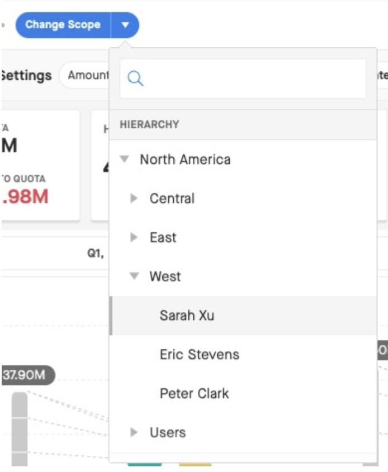Click the Change Scope button

pyautogui.click(x=63, y=25)
